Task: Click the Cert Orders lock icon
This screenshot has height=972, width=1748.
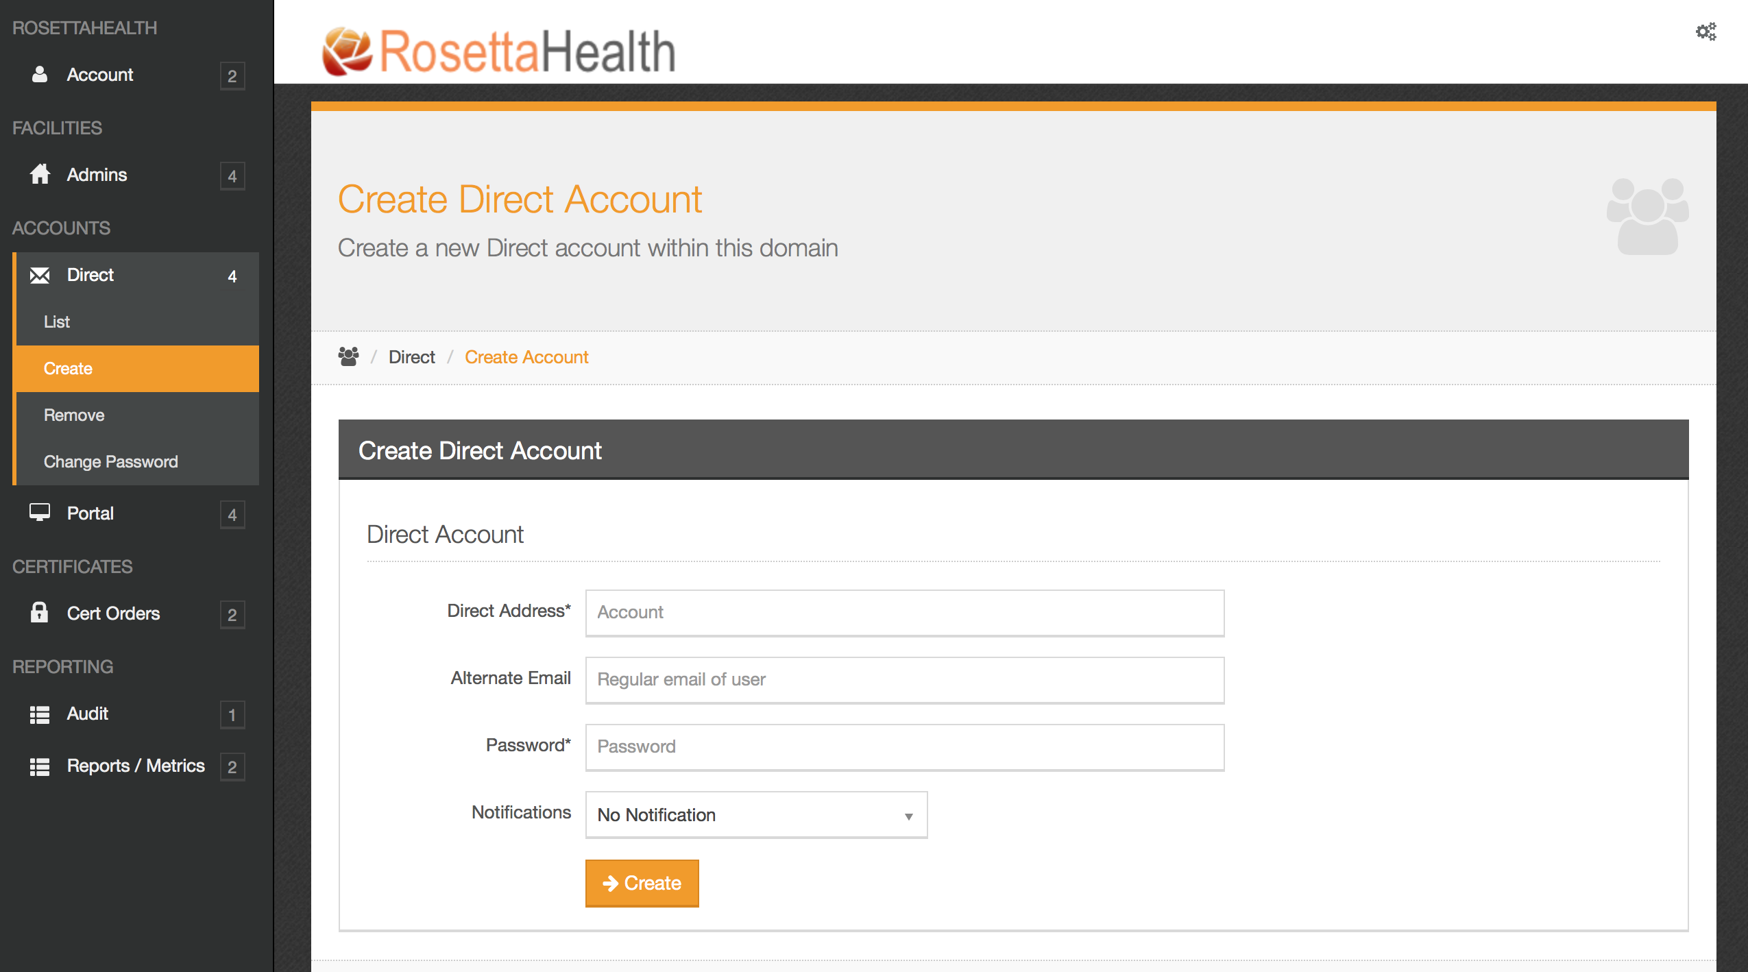Action: click(40, 613)
